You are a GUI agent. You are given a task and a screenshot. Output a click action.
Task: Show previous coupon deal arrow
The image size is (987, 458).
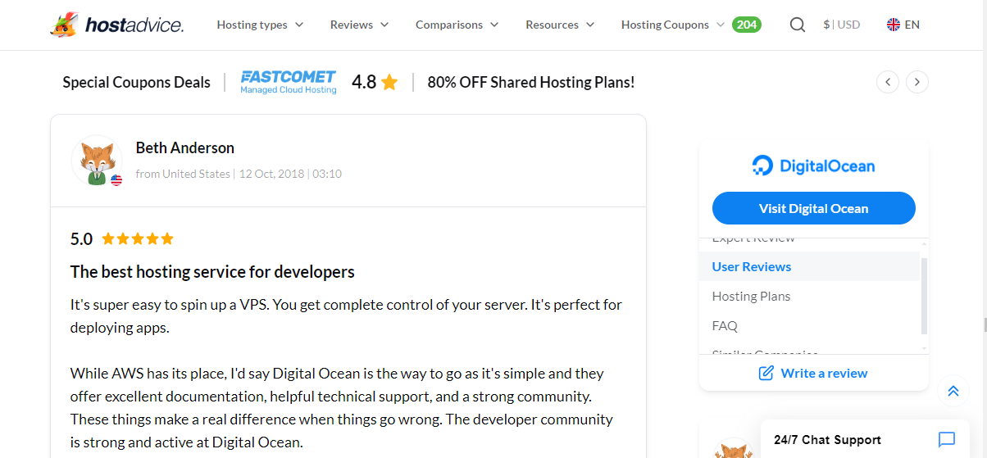coord(888,82)
